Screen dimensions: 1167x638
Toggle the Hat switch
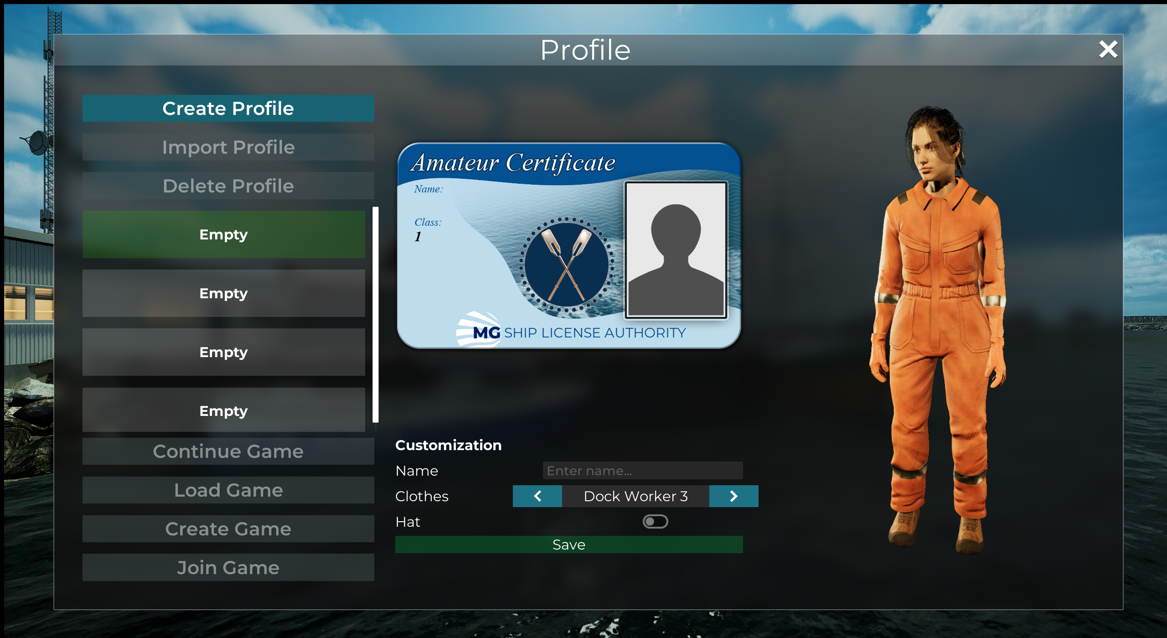tap(655, 522)
